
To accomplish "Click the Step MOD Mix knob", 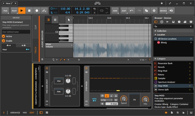I will point(145,100).
